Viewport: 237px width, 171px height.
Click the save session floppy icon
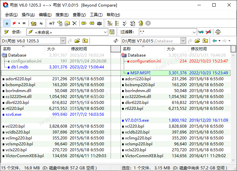112,32
